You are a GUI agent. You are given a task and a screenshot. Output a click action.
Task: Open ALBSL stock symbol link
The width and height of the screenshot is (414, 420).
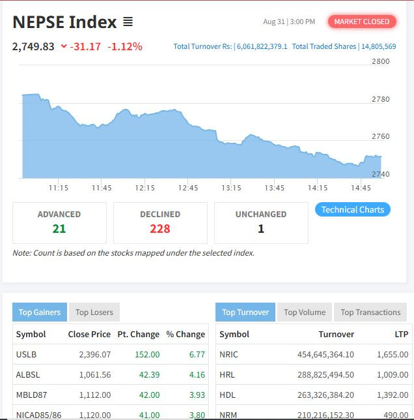click(x=28, y=375)
